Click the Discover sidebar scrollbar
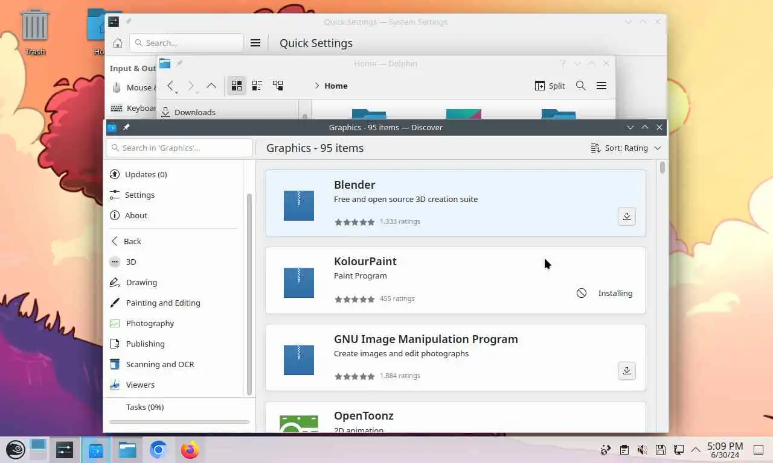 (x=249, y=294)
